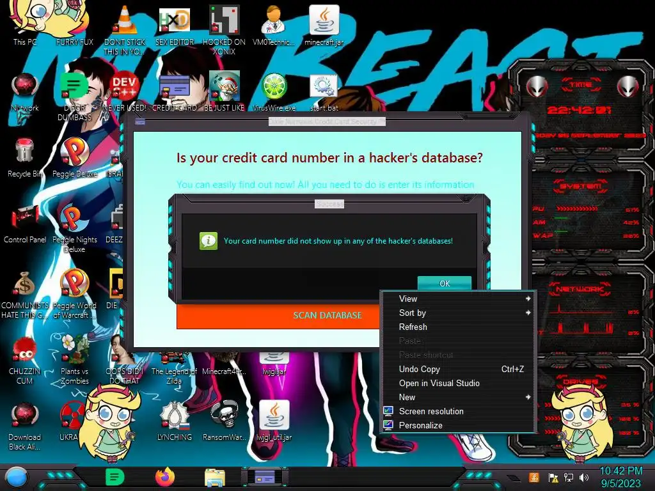
Task: Click the card-not-found message text
Action: 338,241
